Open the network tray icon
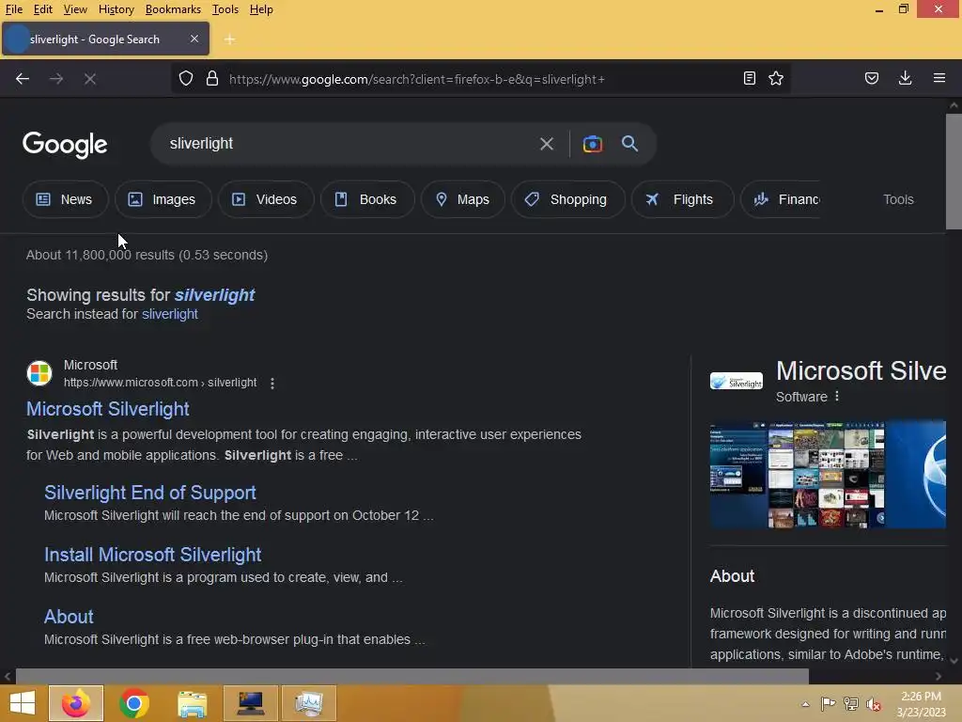 [850, 704]
